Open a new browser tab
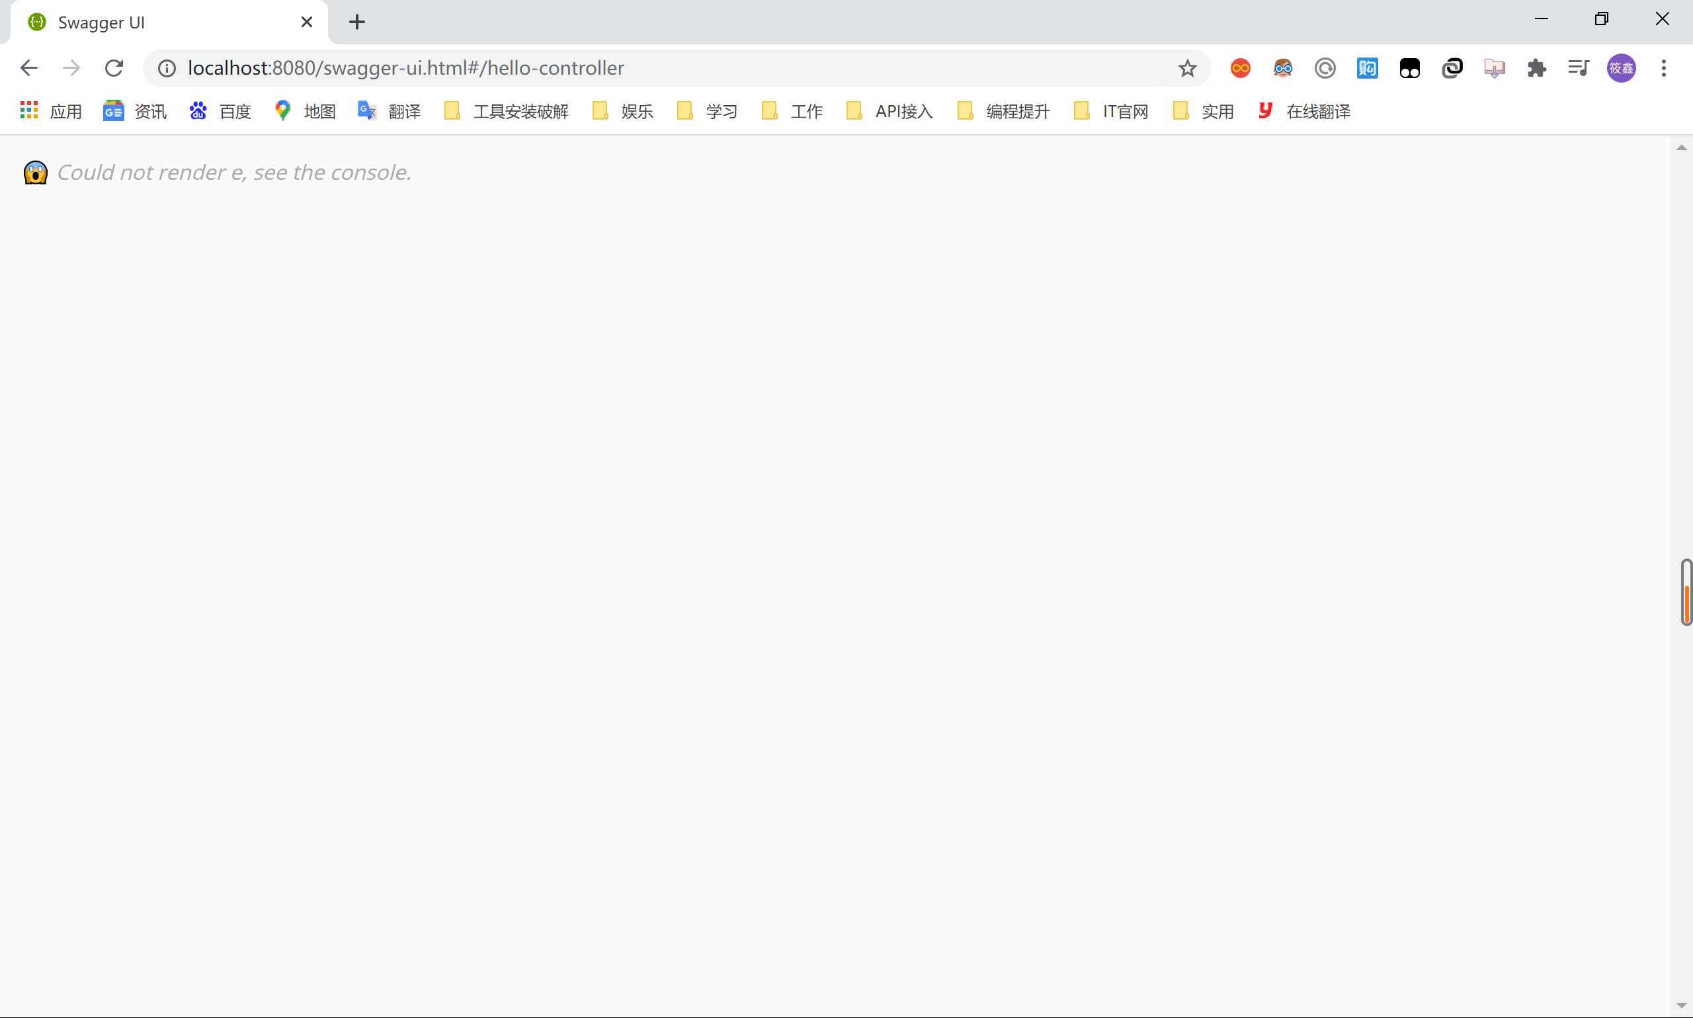Viewport: 1693px width, 1018px height. 357,22
